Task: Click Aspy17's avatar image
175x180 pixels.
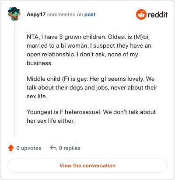Action: pyautogui.click(x=14, y=14)
